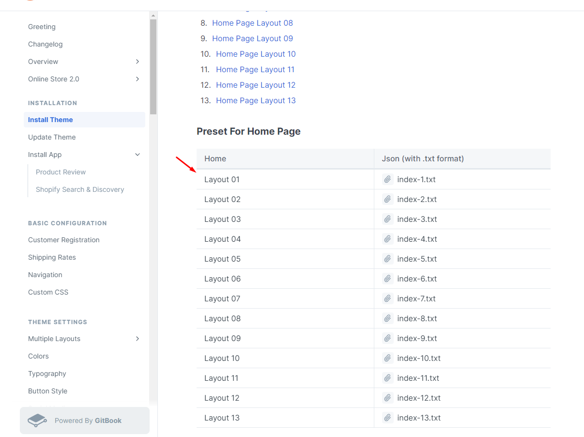Expand the Overview sidebar section
The height and width of the screenshot is (437, 584).
click(138, 62)
